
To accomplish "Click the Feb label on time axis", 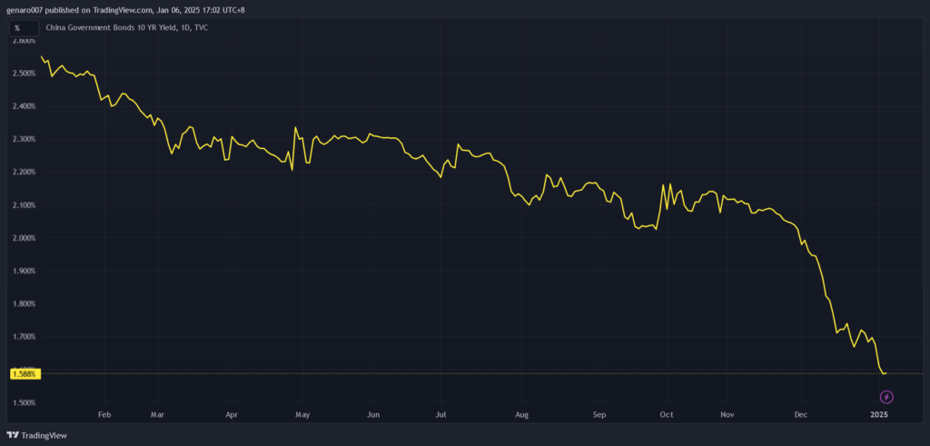I will (x=104, y=413).
